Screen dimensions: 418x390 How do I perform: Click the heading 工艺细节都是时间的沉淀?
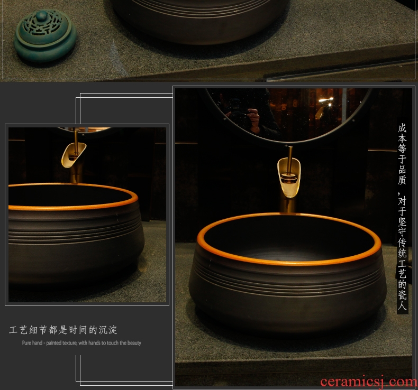click(63, 330)
